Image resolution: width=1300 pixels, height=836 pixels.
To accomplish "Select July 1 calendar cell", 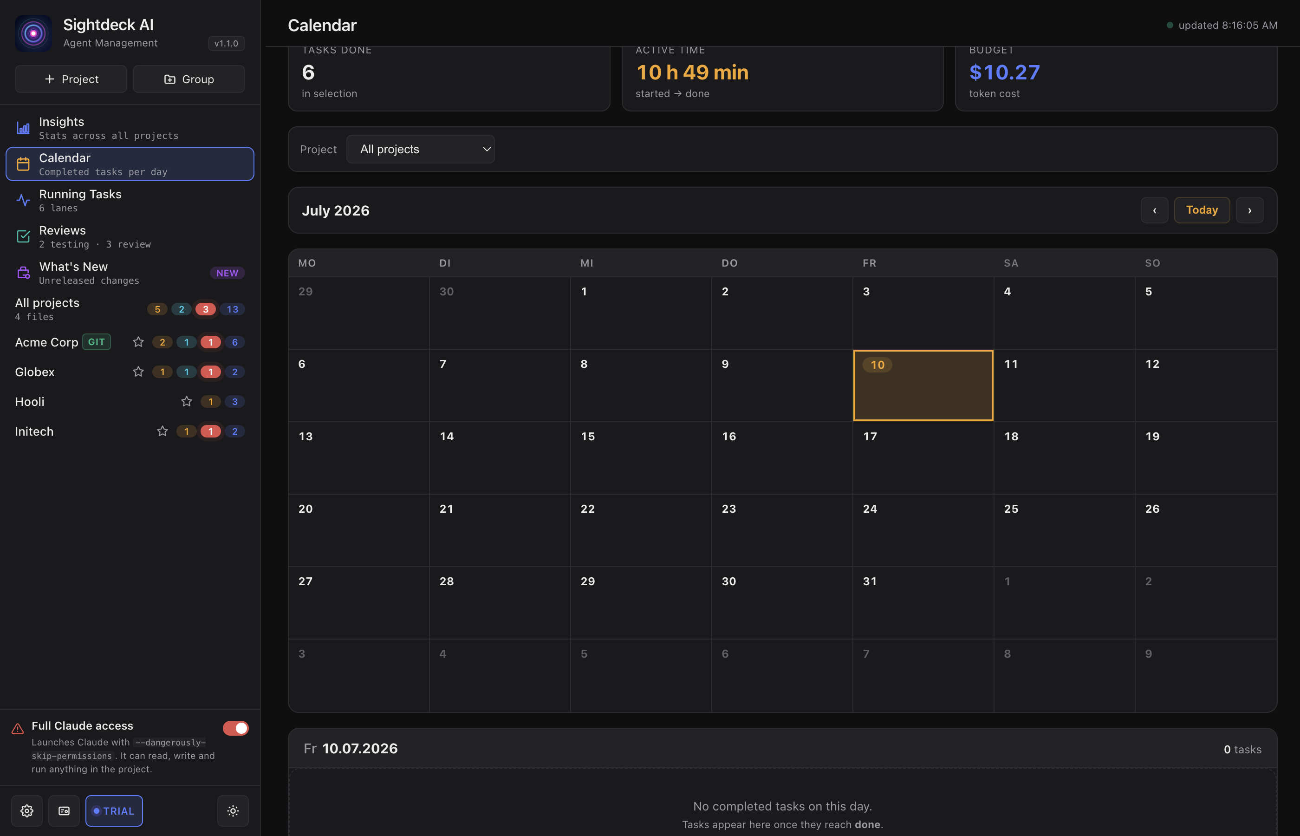I will [641, 313].
